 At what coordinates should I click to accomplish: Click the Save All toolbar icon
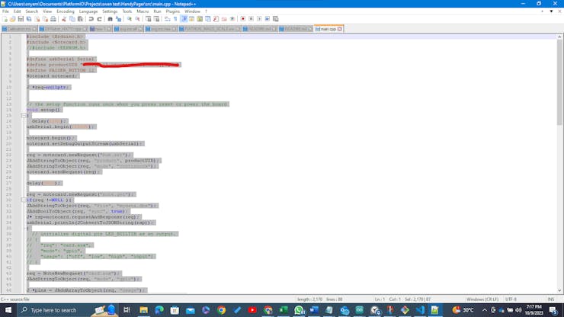pos(29,19)
